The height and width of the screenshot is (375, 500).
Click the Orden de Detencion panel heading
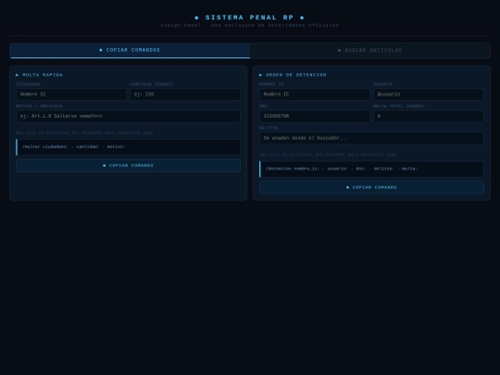293,75
